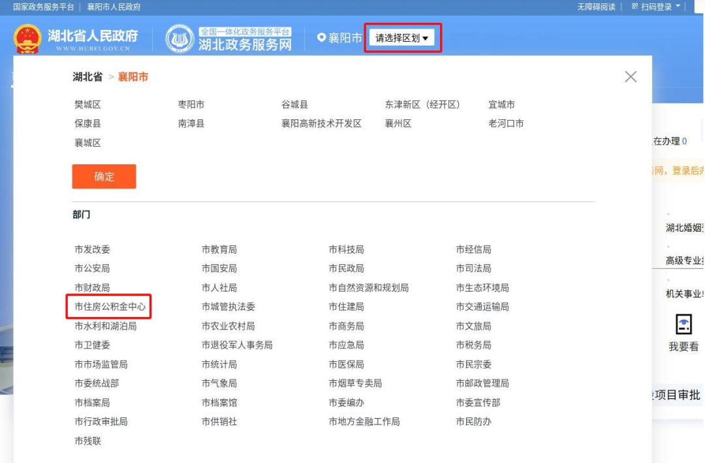
Task: Select department 市医保局
Action: coord(346,364)
